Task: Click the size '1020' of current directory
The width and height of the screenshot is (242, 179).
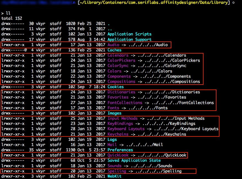Action: pyautogui.click(x=70, y=24)
